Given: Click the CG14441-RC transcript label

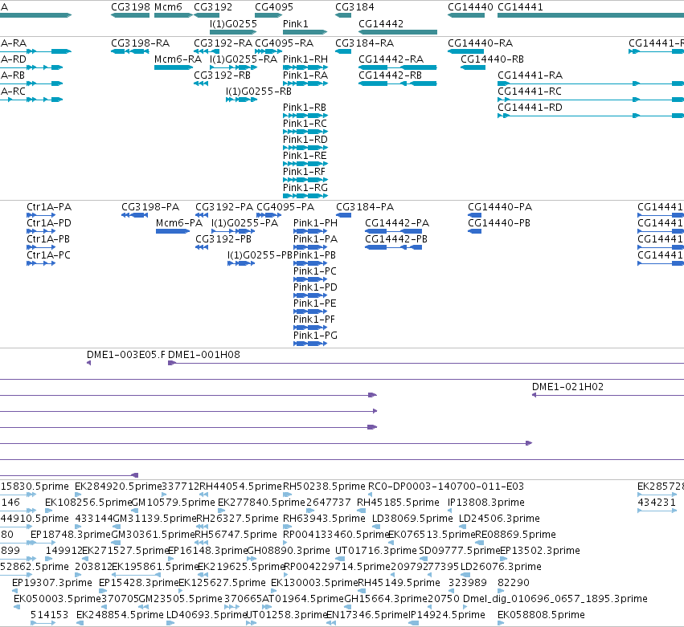Looking at the screenshot, I should coord(530,92).
